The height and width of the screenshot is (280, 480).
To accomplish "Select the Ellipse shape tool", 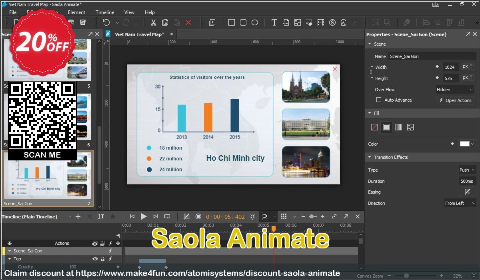I will (254, 22).
